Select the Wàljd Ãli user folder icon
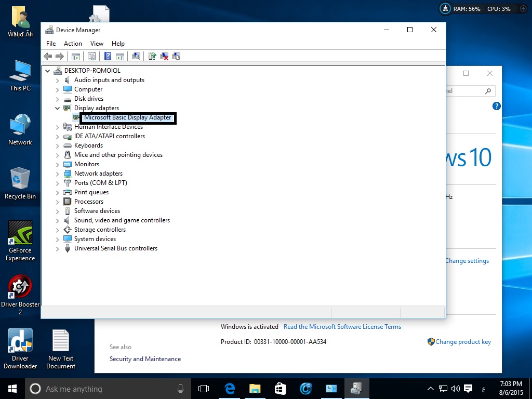 coord(20,21)
